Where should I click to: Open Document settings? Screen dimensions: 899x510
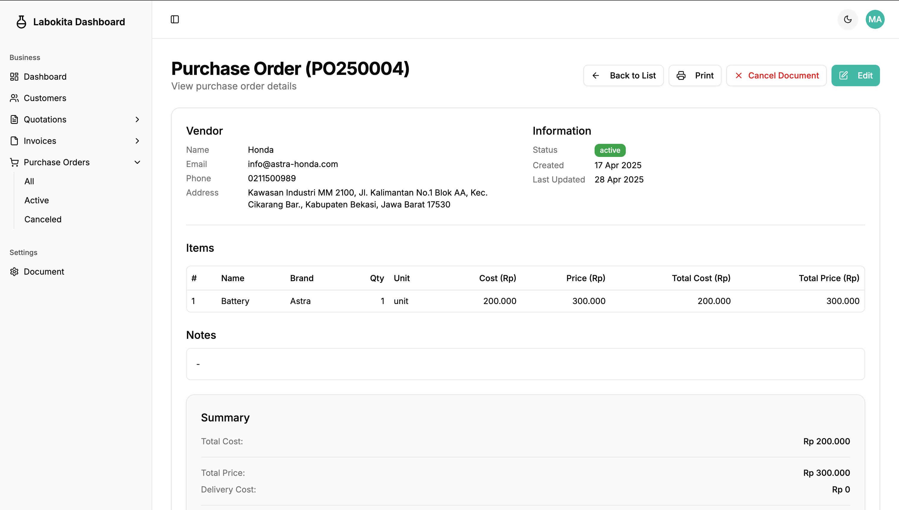coord(76,271)
